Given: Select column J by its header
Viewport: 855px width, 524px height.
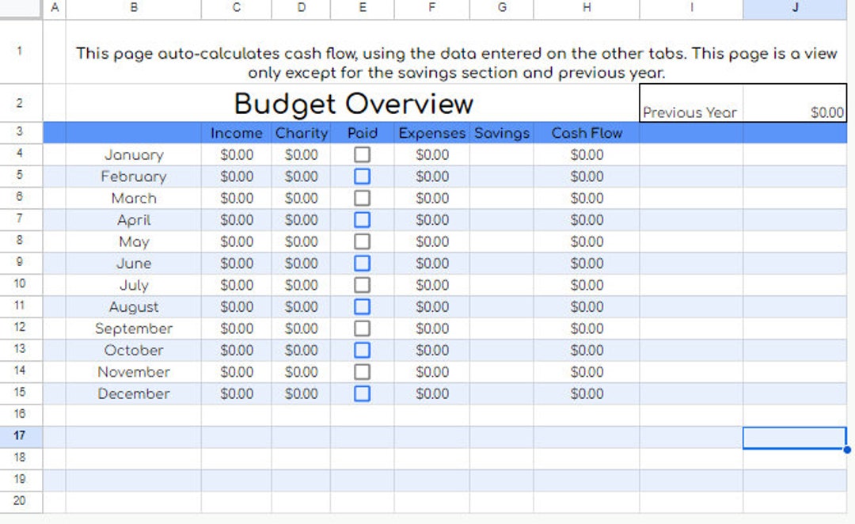Looking at the screenshot, I should click(x=793, y=9).
